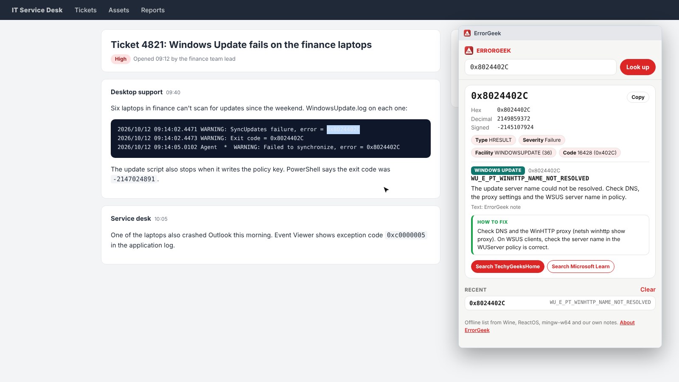The image size is (679, 382).
Task: Click 0x8024402C in Failed to synchronize line
Action: (383, 147)
